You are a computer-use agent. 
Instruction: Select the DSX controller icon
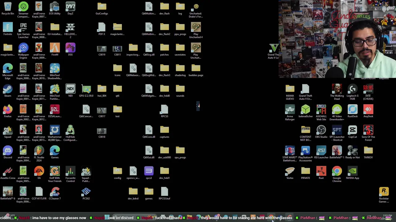(70, 50)
